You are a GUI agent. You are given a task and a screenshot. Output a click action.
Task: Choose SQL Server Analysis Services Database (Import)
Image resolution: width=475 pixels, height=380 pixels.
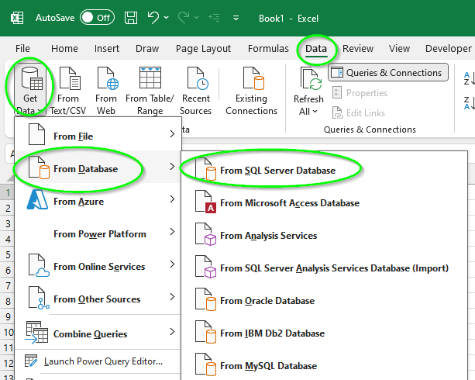[325, 266]
